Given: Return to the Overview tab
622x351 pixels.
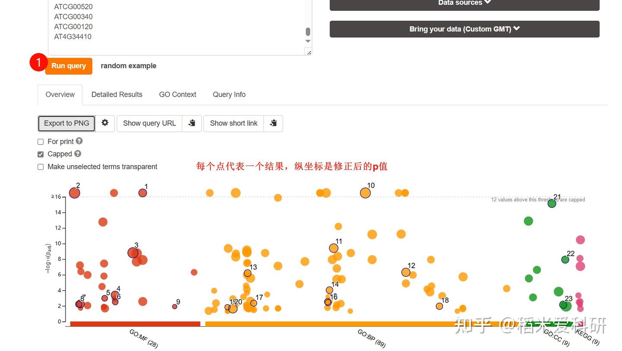Looking at the screenshot, I should 60,94.
